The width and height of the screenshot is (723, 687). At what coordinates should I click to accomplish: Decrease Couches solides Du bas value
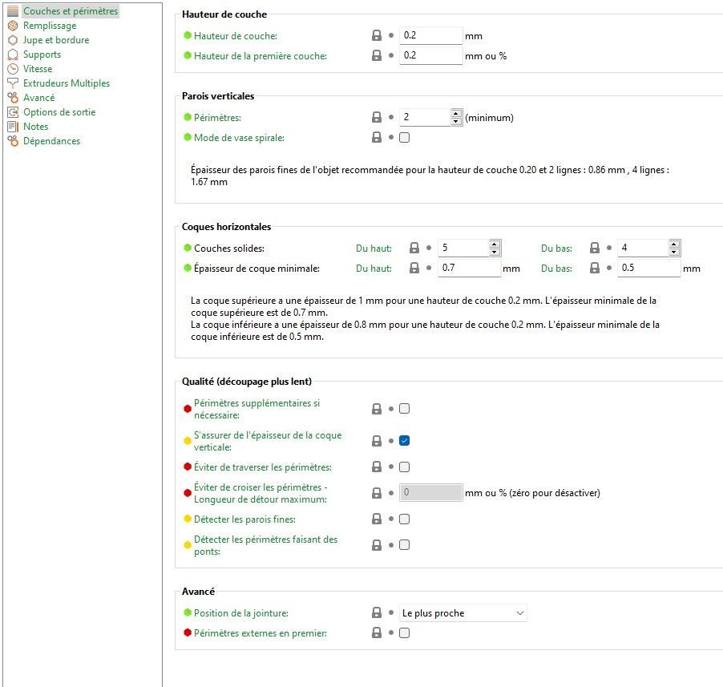[674, 252]
